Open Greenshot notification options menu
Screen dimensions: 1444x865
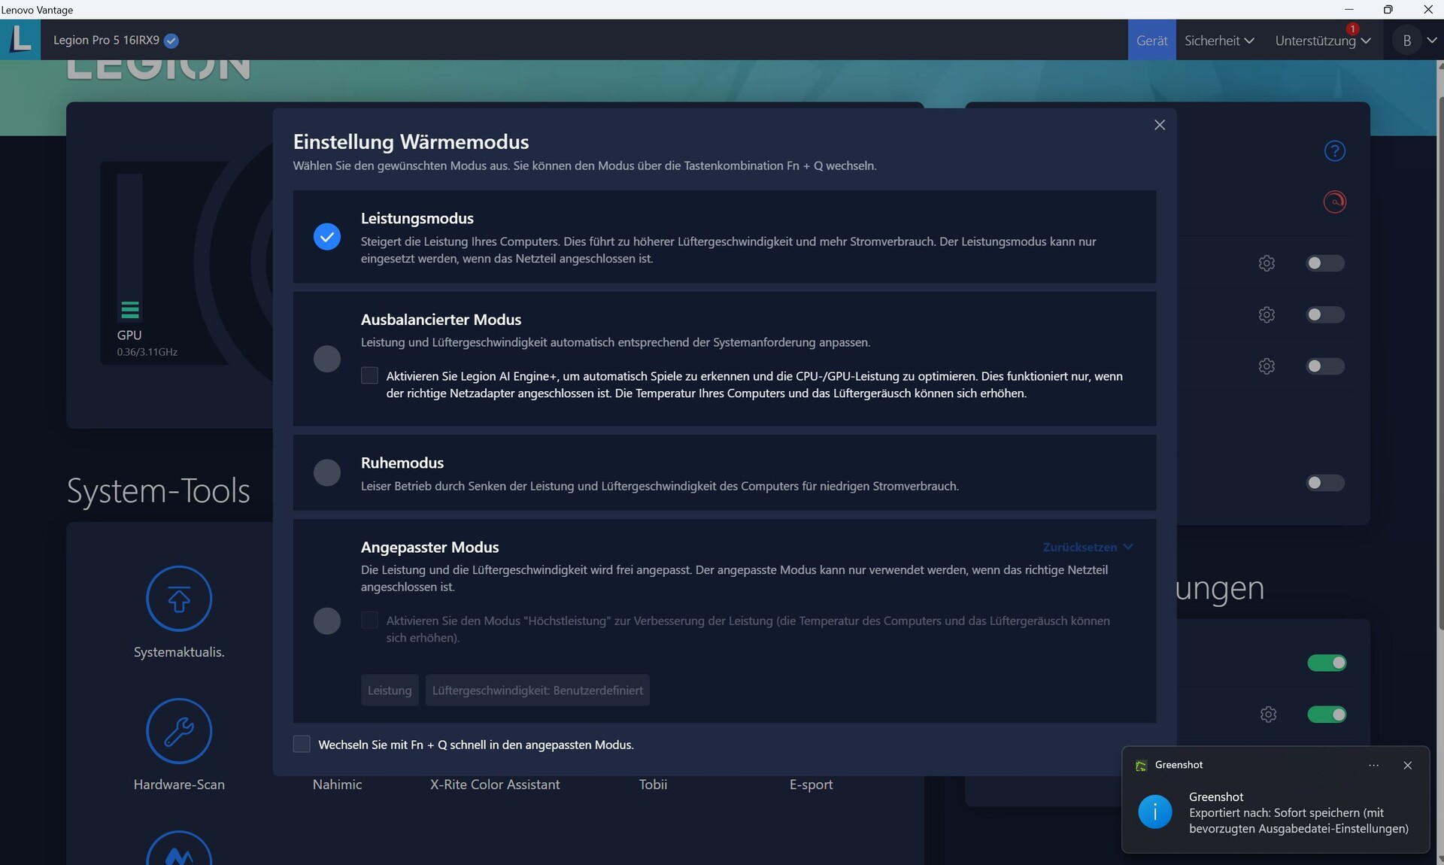(1373, 765)
